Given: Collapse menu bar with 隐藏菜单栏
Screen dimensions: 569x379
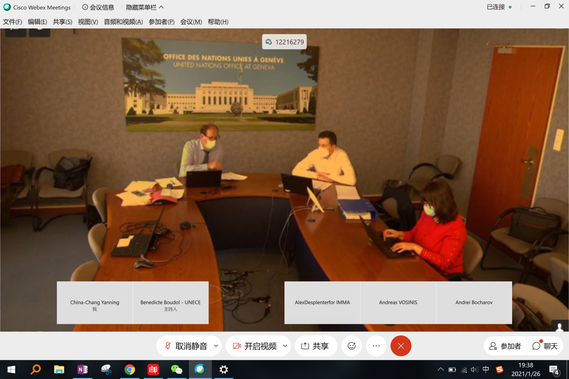Looking at the screenshot, I should (x=145, y=7).
